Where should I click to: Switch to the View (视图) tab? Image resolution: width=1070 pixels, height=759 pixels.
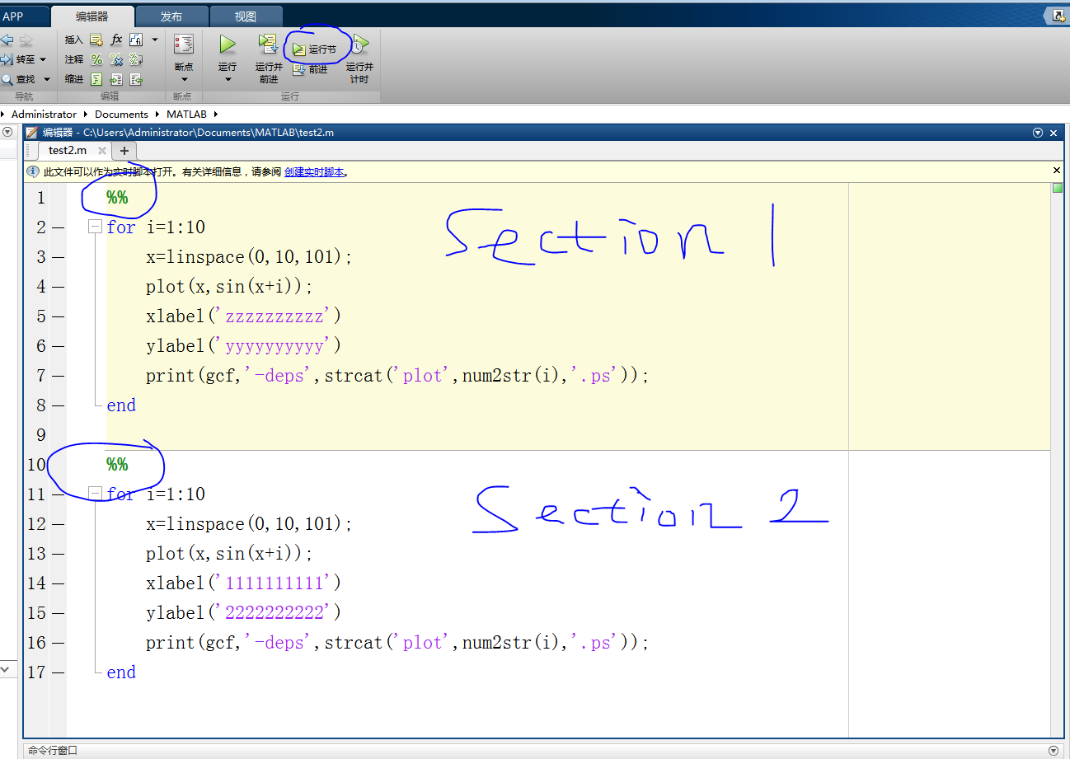pyautogui.click(x=246, y=16)
